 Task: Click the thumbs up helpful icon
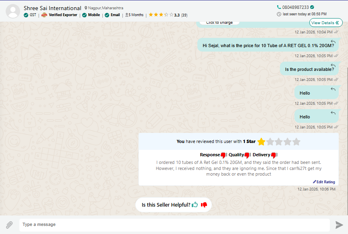click(195, 205)
